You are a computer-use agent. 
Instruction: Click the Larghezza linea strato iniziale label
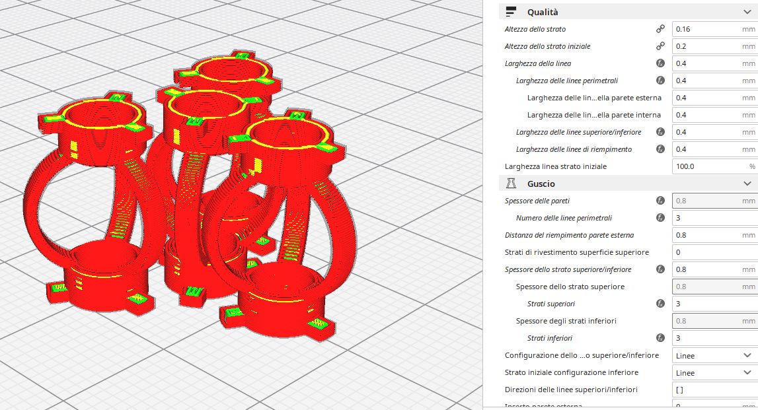pos(555,166)
